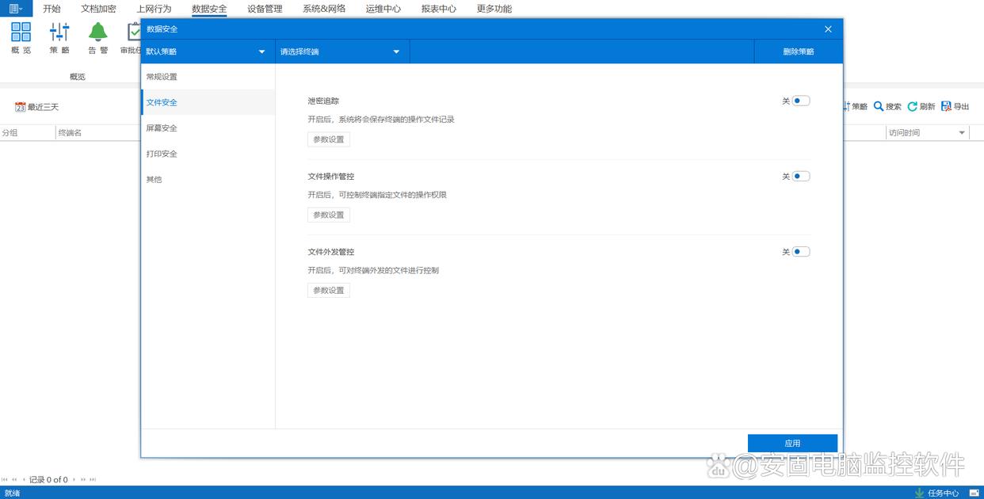This screenshot has width=984, height=499.
Task: Click the 应用 apply button
Action: tap(792, 443)
